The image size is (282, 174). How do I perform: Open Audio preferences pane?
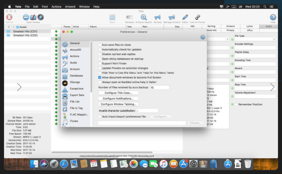(x=76, y=63)
